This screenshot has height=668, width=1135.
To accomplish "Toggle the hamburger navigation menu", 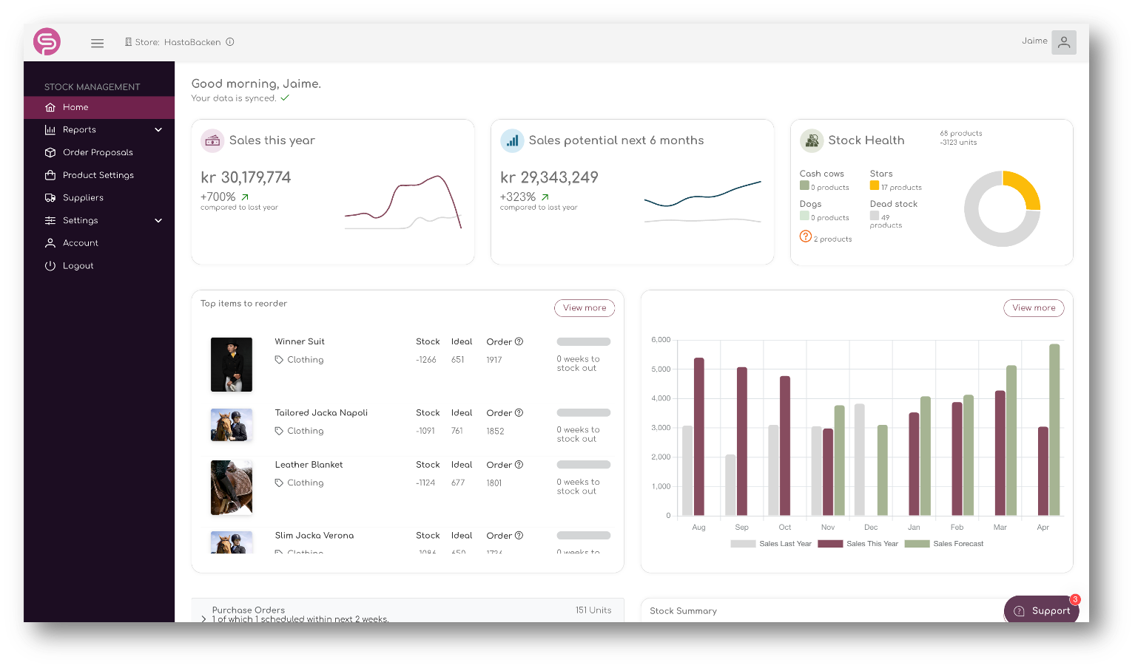I will point(97,42).
